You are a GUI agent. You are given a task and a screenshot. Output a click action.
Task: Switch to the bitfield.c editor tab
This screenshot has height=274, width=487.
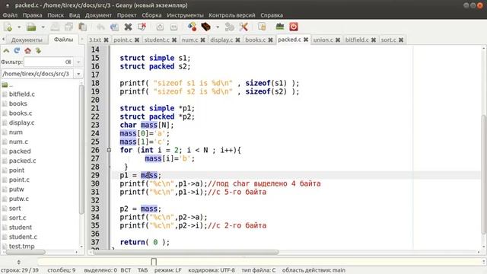pos(357,40)
